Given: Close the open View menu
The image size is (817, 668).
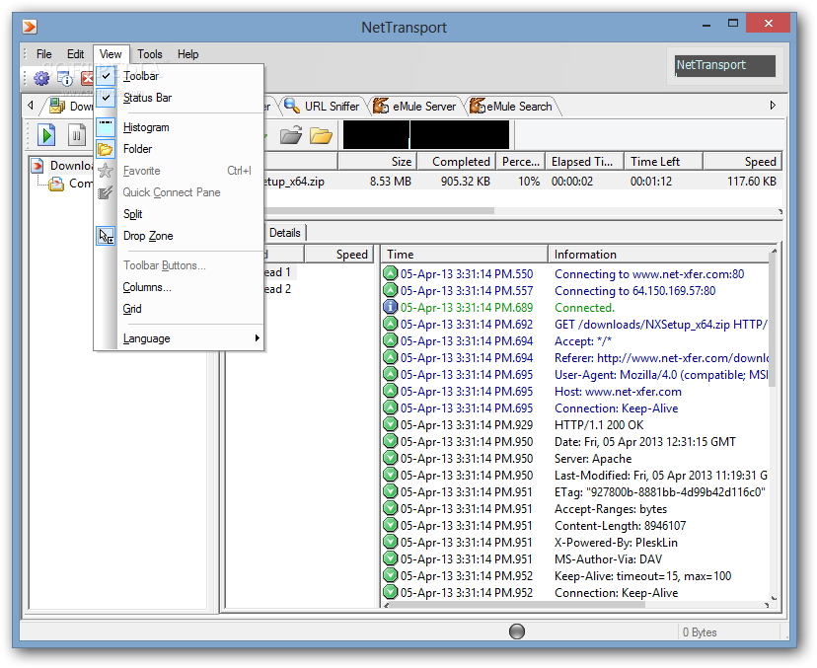Looking at the screenshot, I should 111,54.
